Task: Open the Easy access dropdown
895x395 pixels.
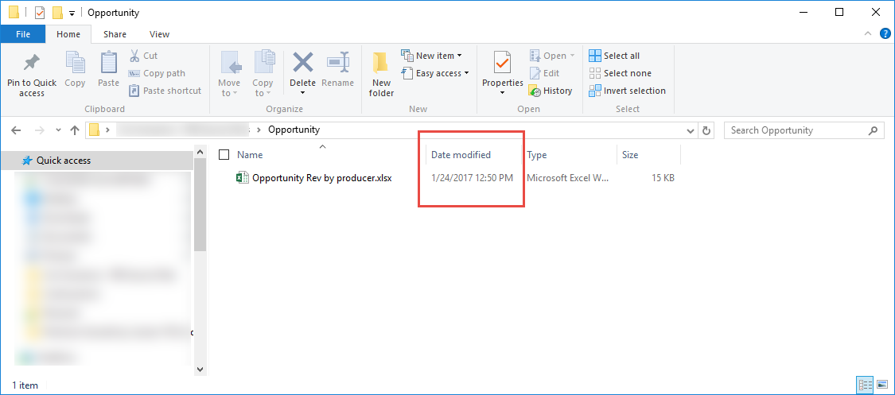Action: point(435,73)
